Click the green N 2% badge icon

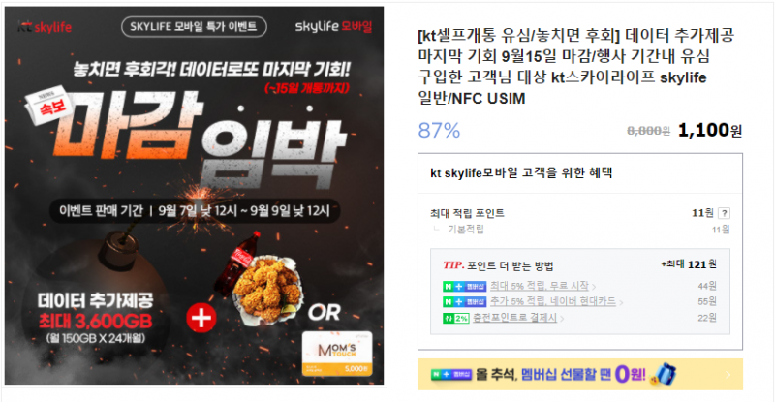coord(455,318)
